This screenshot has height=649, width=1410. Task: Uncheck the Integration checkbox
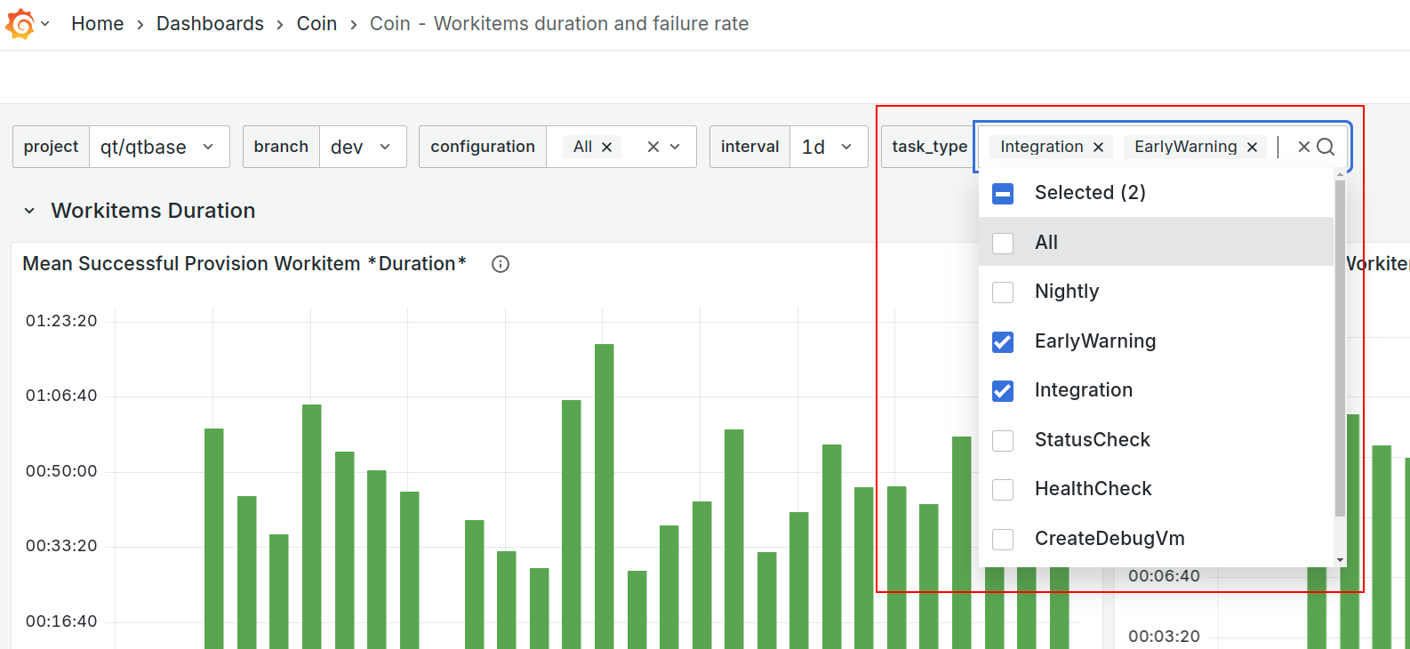1003,391
